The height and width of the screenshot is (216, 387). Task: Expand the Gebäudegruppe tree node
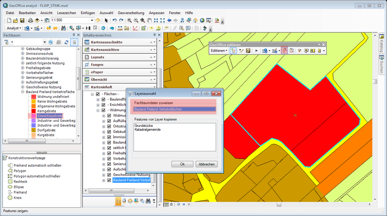[23, 49]
